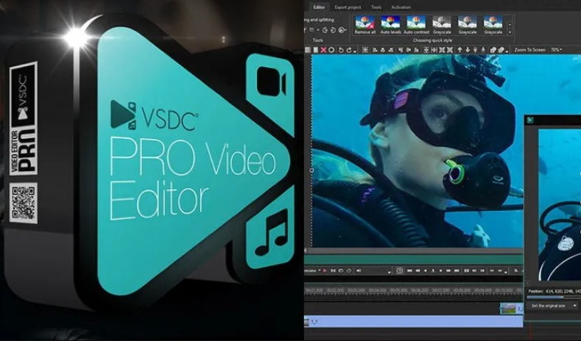Toggle the volume speaker icon
Image resolution: width=581 pixels, height=341 pixels.
click(x=359, y=270)
